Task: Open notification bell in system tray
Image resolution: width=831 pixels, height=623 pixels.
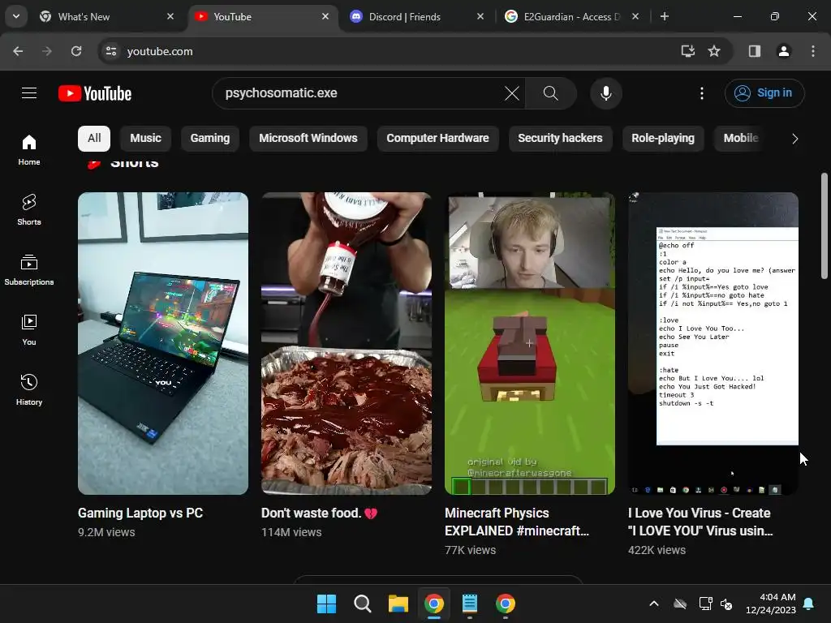Action: click(x=809, y=604)
